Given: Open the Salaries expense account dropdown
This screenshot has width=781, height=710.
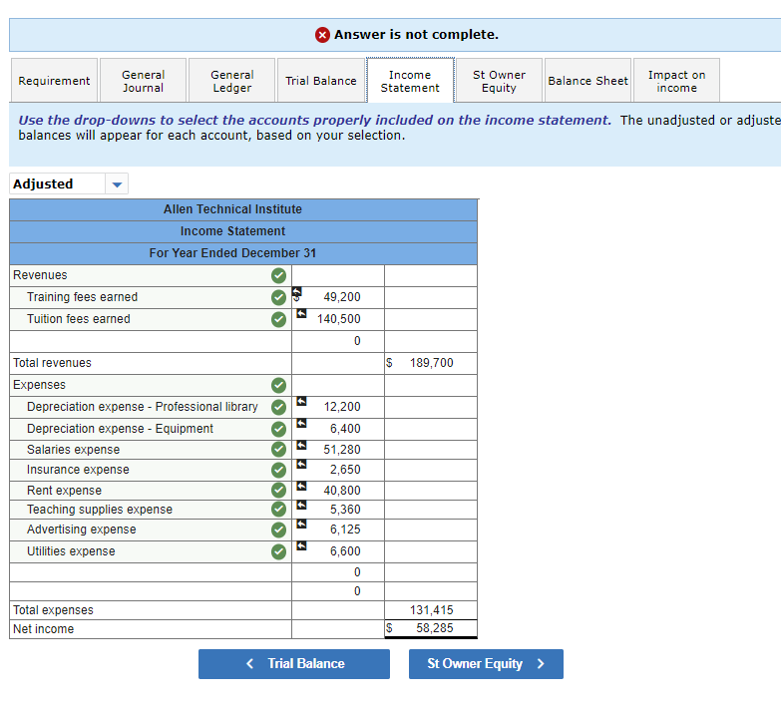Looking at the screenshot, I should [151, 450].
